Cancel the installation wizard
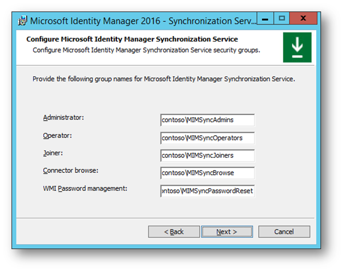Screen dimensions: 344x272 point(284,232)
